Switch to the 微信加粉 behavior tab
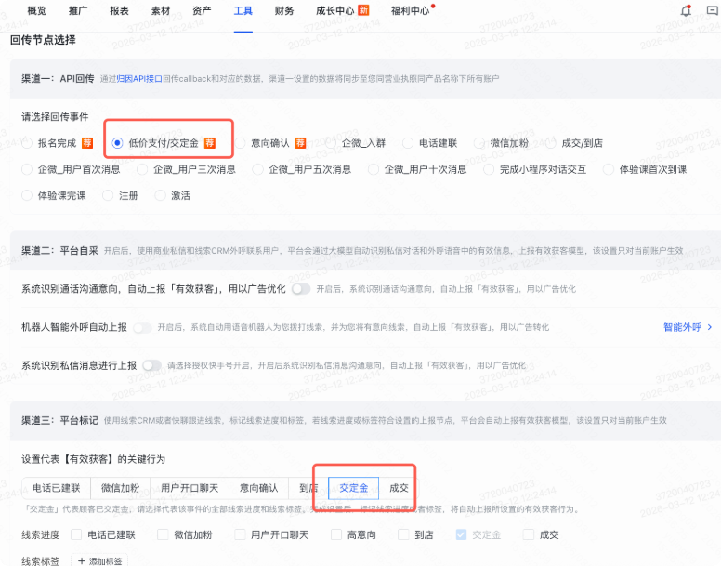 [x=120, y=488]
